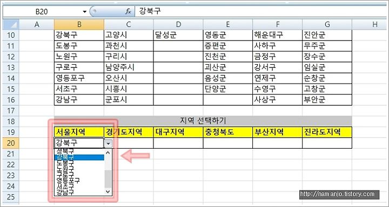Select row 25 header
This screenshot has height=207, width=389.
pos(11,197)
